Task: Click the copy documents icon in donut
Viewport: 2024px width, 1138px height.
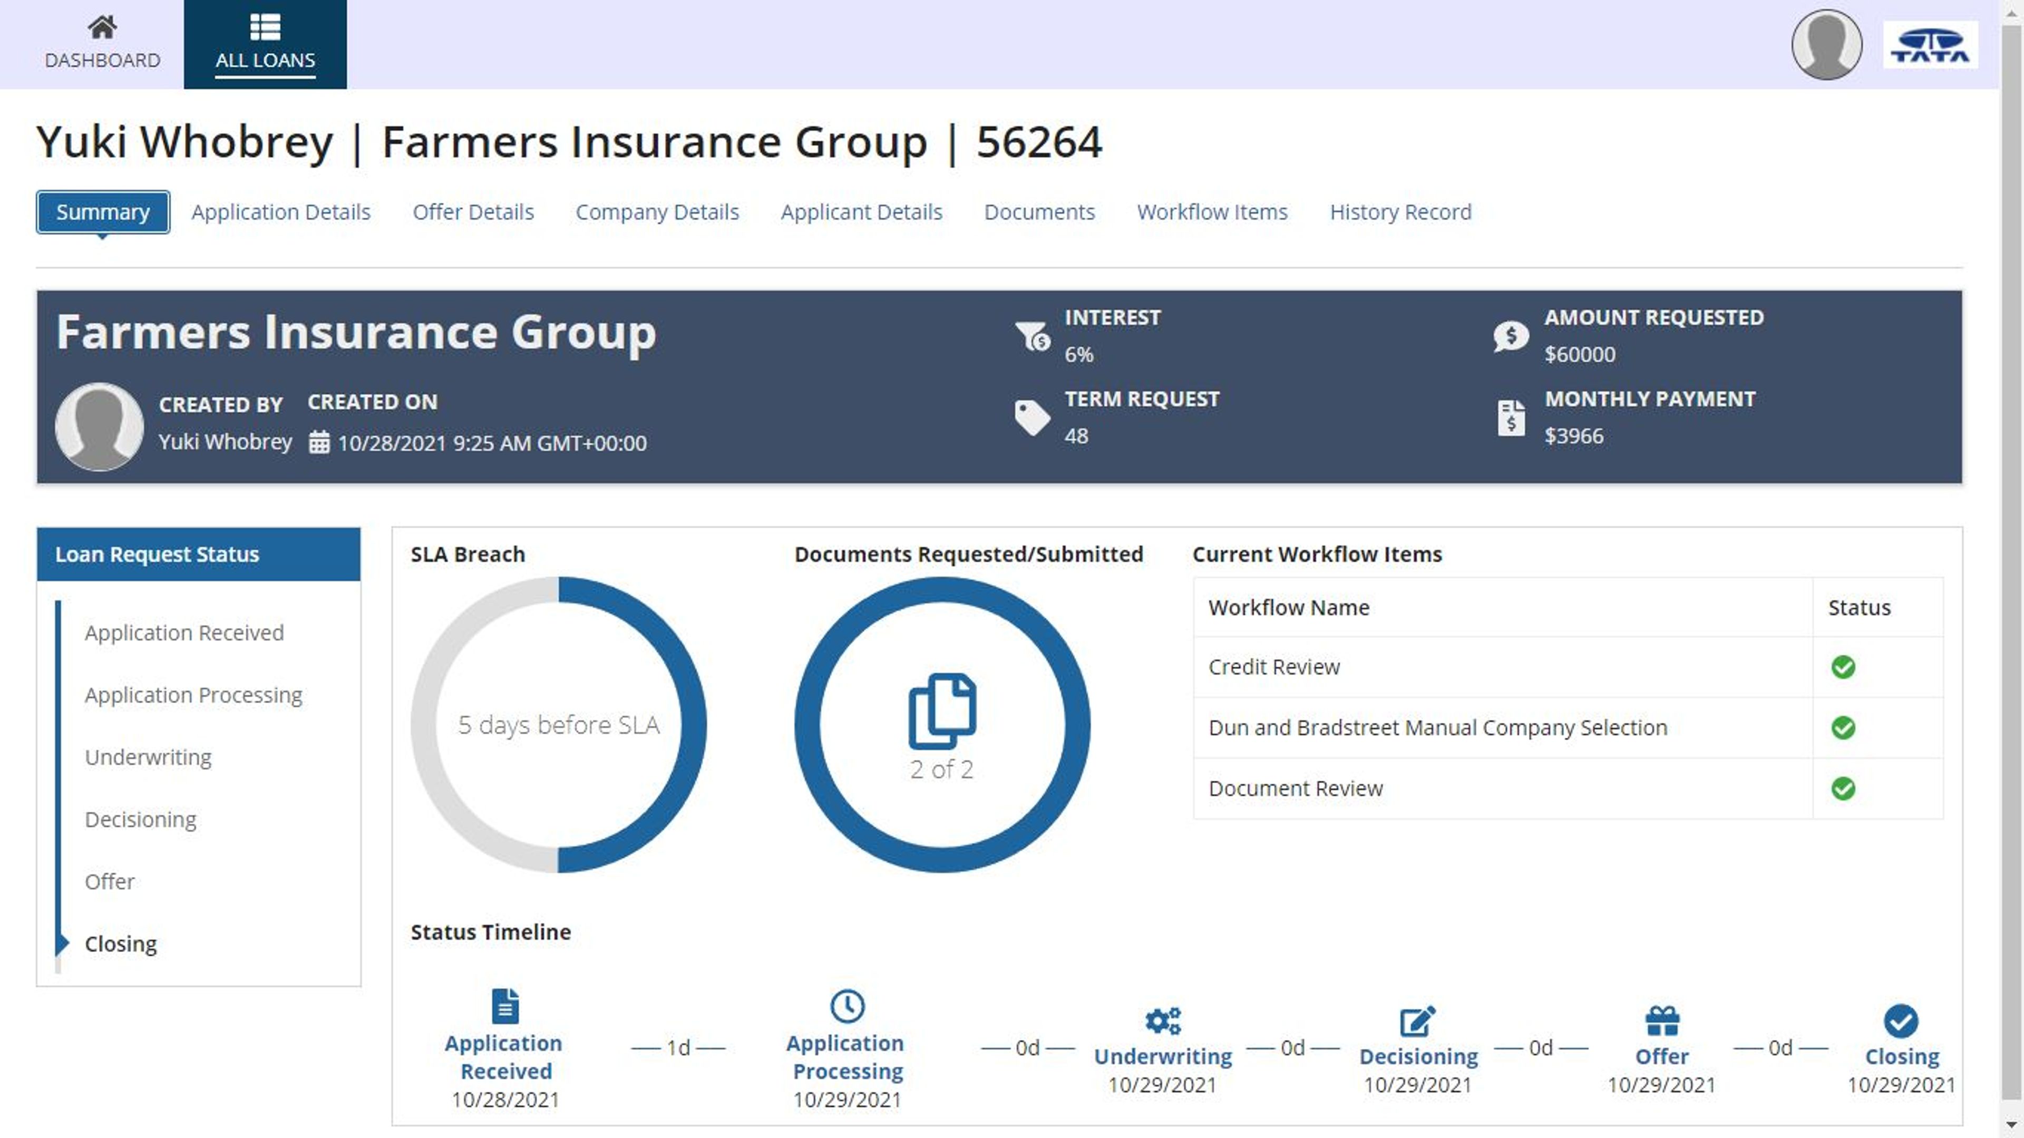Action: [942, 711]
